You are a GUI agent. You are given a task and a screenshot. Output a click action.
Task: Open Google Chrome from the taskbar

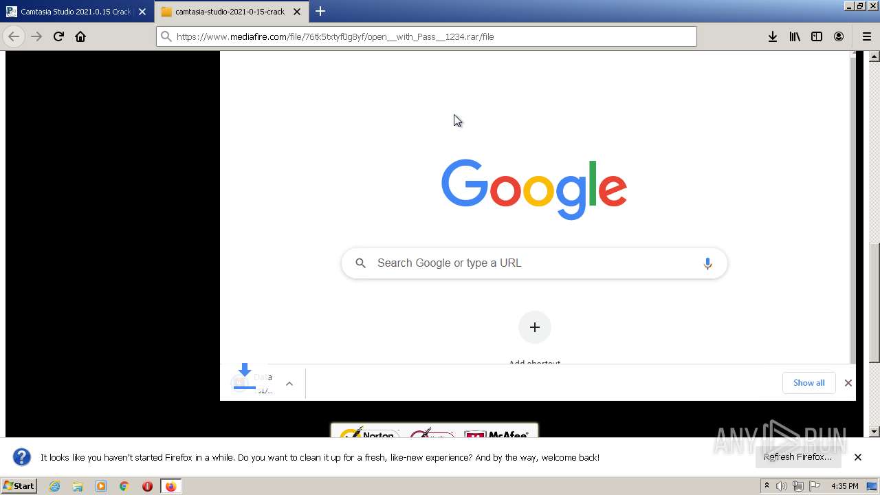point(124,486)
